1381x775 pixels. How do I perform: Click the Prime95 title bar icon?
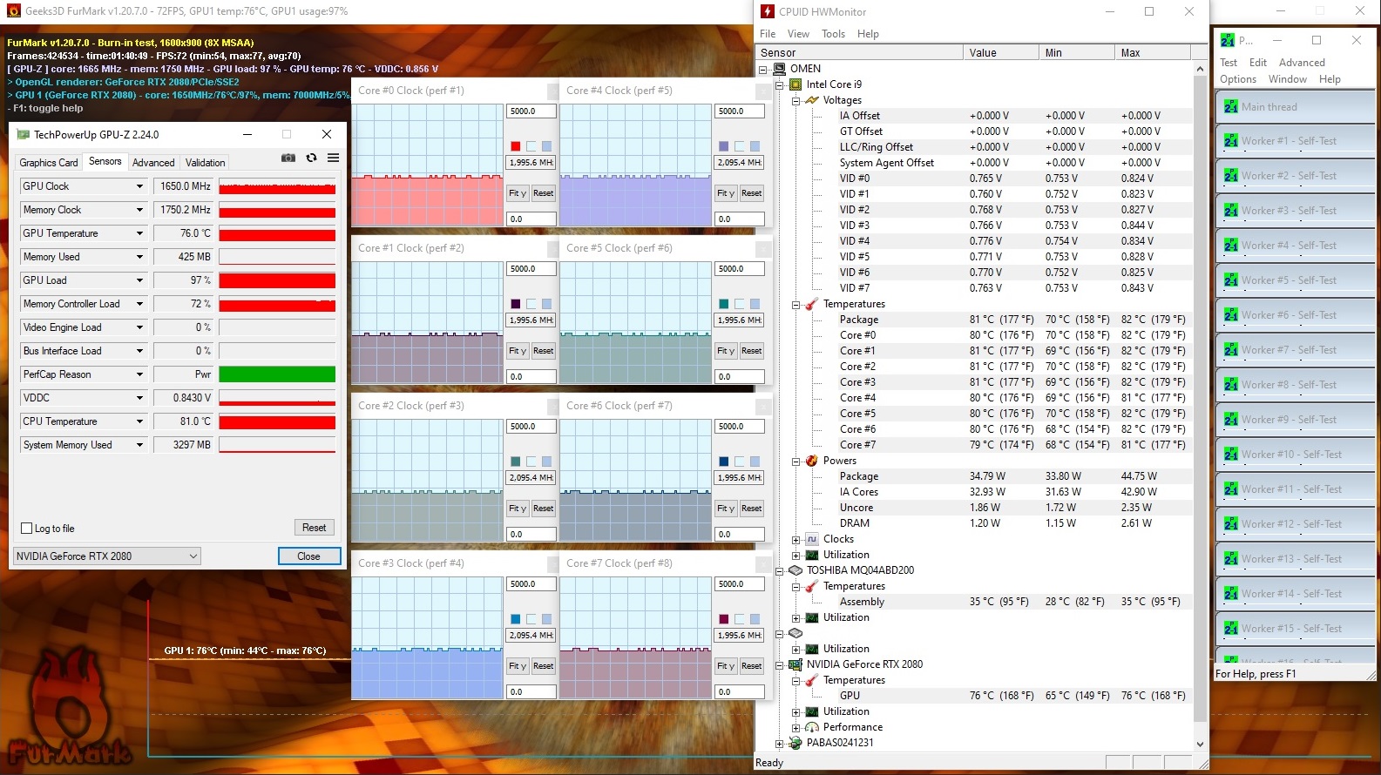(1228, 40)
